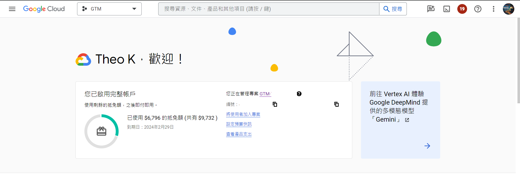Open the three-dot settings menu
520x180 pixels.
493,9
